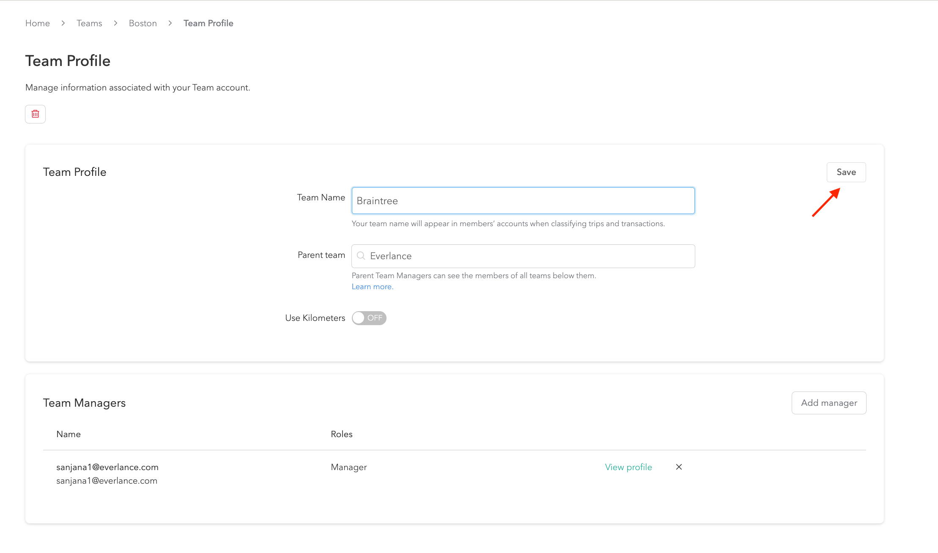The image size is (938, 553).
Task: Click the Roles column header
Action: [341, 434]
